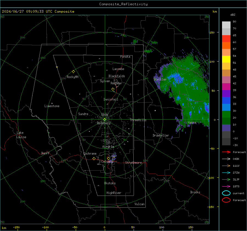Click the white plus marker north of Drumheller

[x=155, y=110]
